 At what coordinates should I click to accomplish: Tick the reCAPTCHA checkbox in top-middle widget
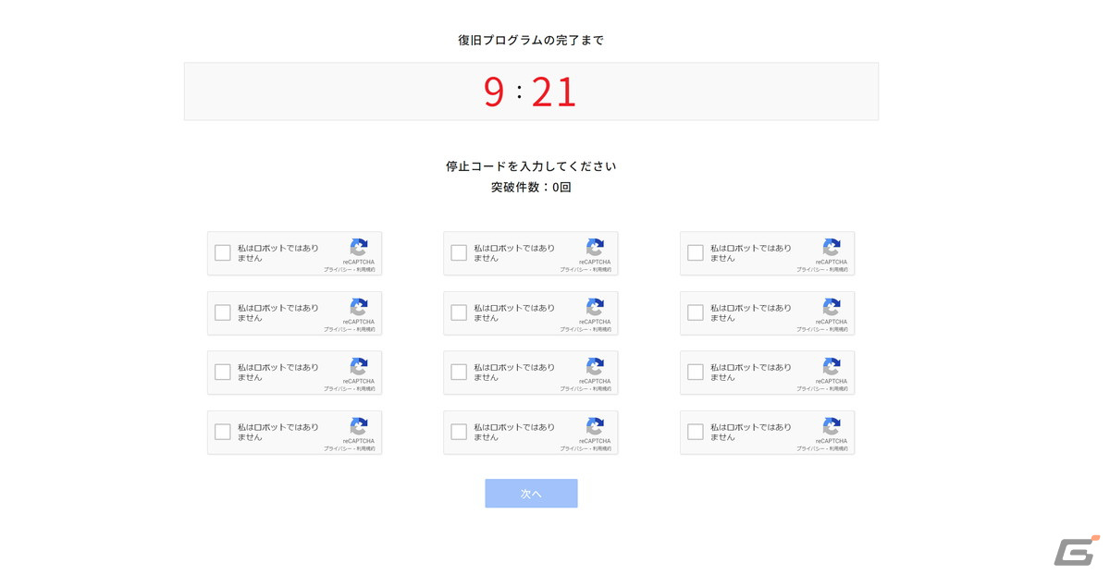(x=459, y=253)
